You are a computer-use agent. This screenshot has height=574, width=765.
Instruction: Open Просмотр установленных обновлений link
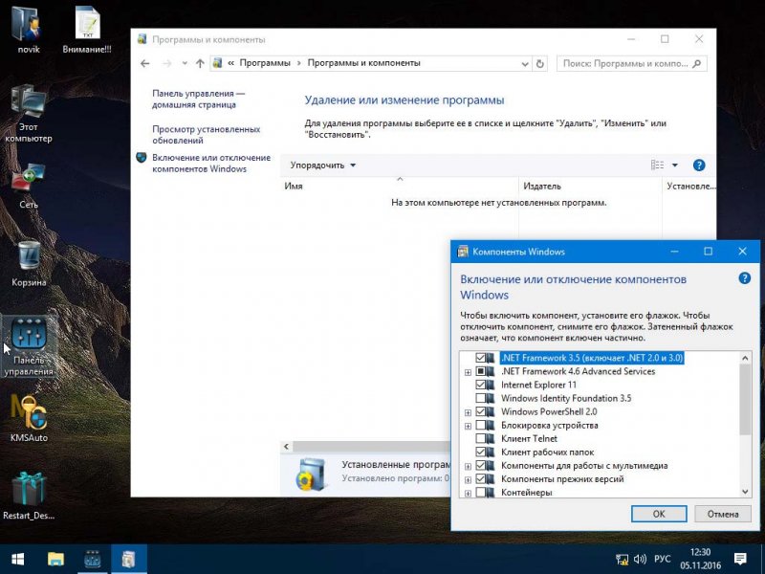[x=206, y=135]
